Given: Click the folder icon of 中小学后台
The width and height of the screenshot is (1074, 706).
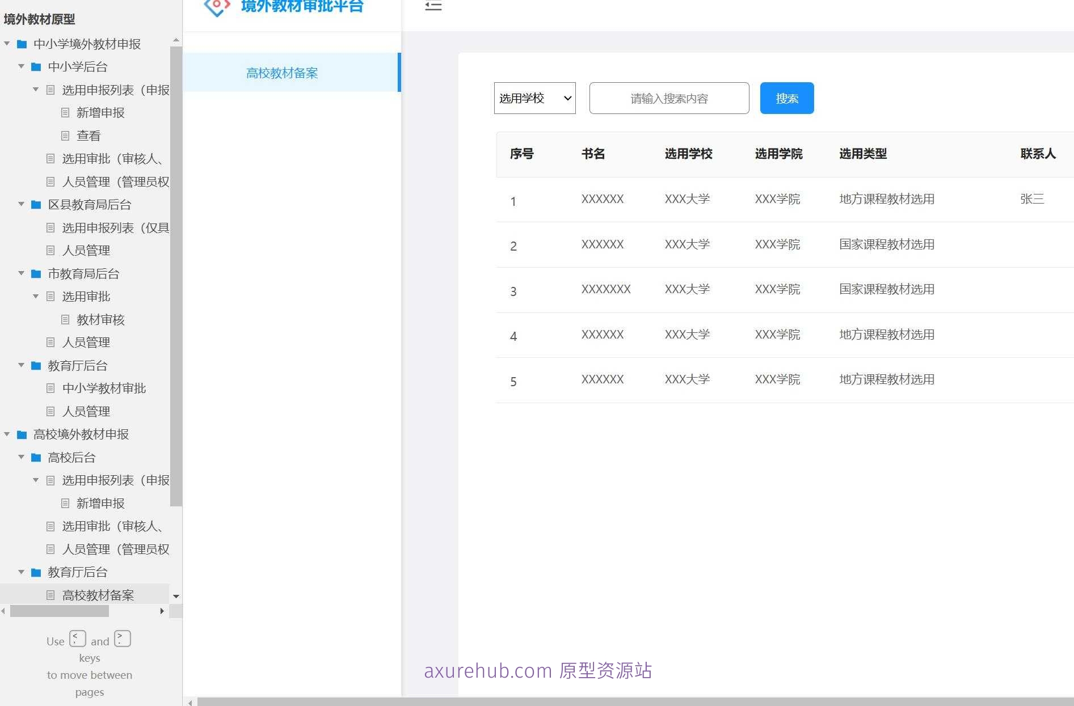Looking at the screenshot, I should pyautogui.click(x=35, y=66).
